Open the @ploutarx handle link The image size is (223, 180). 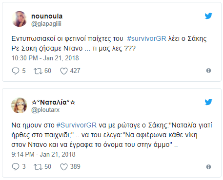[45, 110]
